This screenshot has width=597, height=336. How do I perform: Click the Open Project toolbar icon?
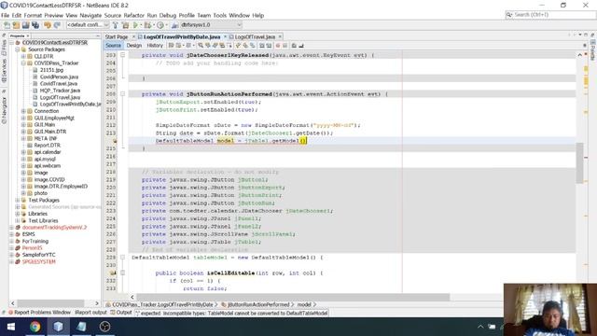[x=25, y=25]
